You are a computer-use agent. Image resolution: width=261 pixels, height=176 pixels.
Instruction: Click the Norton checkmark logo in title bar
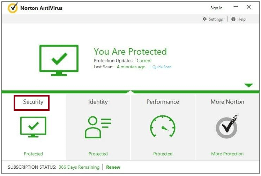pyautogui.click(x=13, y=7)
